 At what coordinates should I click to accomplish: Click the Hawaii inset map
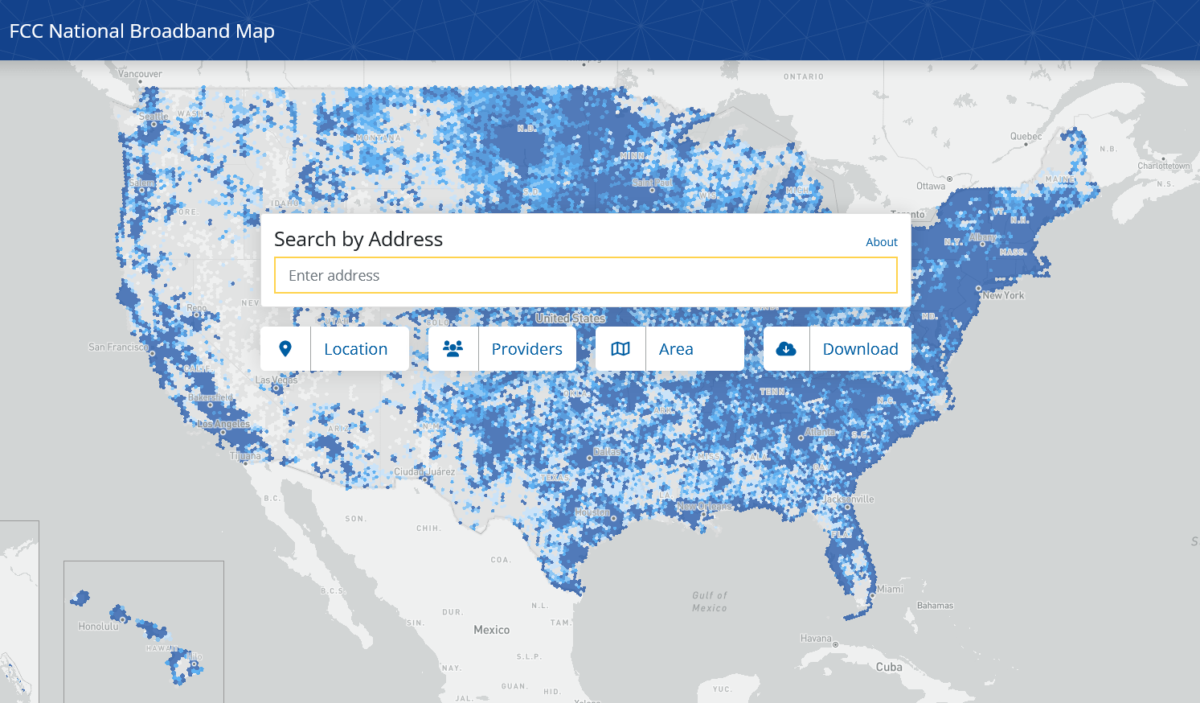(144, 631)
